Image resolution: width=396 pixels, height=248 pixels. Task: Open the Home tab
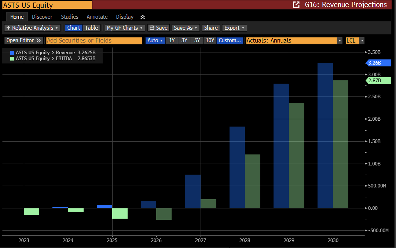point(17,17)
